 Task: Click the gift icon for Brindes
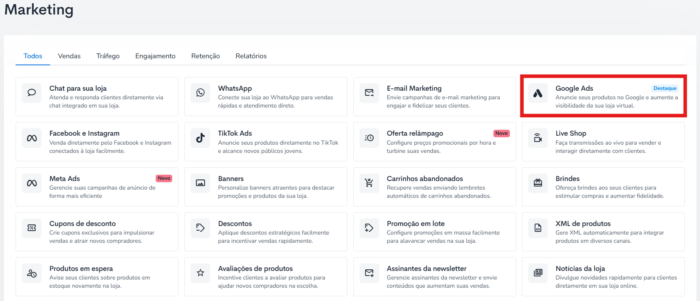point(538,183)
